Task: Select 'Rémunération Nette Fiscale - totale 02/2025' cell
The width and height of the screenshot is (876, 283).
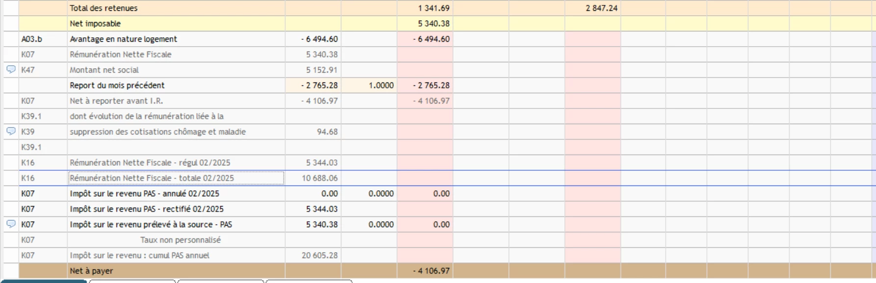Action: click(x=176, y=178)
